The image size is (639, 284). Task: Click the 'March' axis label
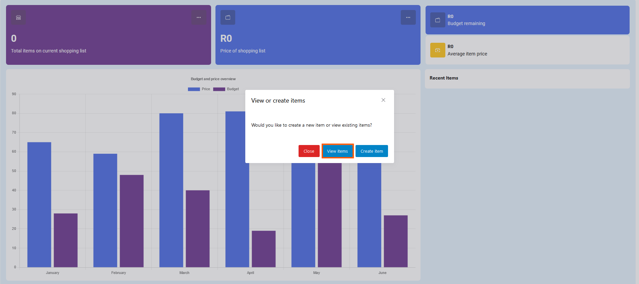[184, 273]
